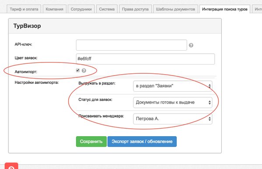Focus the API-ключ input field
The image size is (262, 169).
[x=131, y=45]
